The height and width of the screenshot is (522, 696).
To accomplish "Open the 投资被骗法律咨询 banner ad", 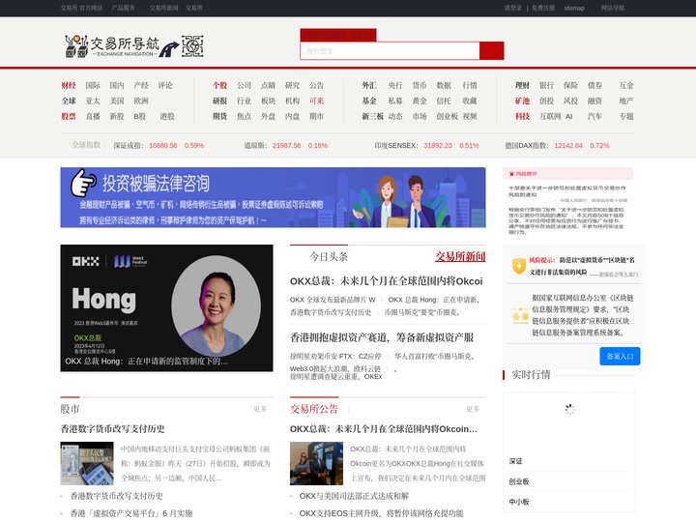I will 273,197.
